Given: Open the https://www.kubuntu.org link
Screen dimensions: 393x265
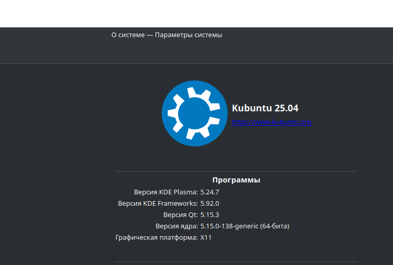Looking at the screenshot, I should pos(271,122).
